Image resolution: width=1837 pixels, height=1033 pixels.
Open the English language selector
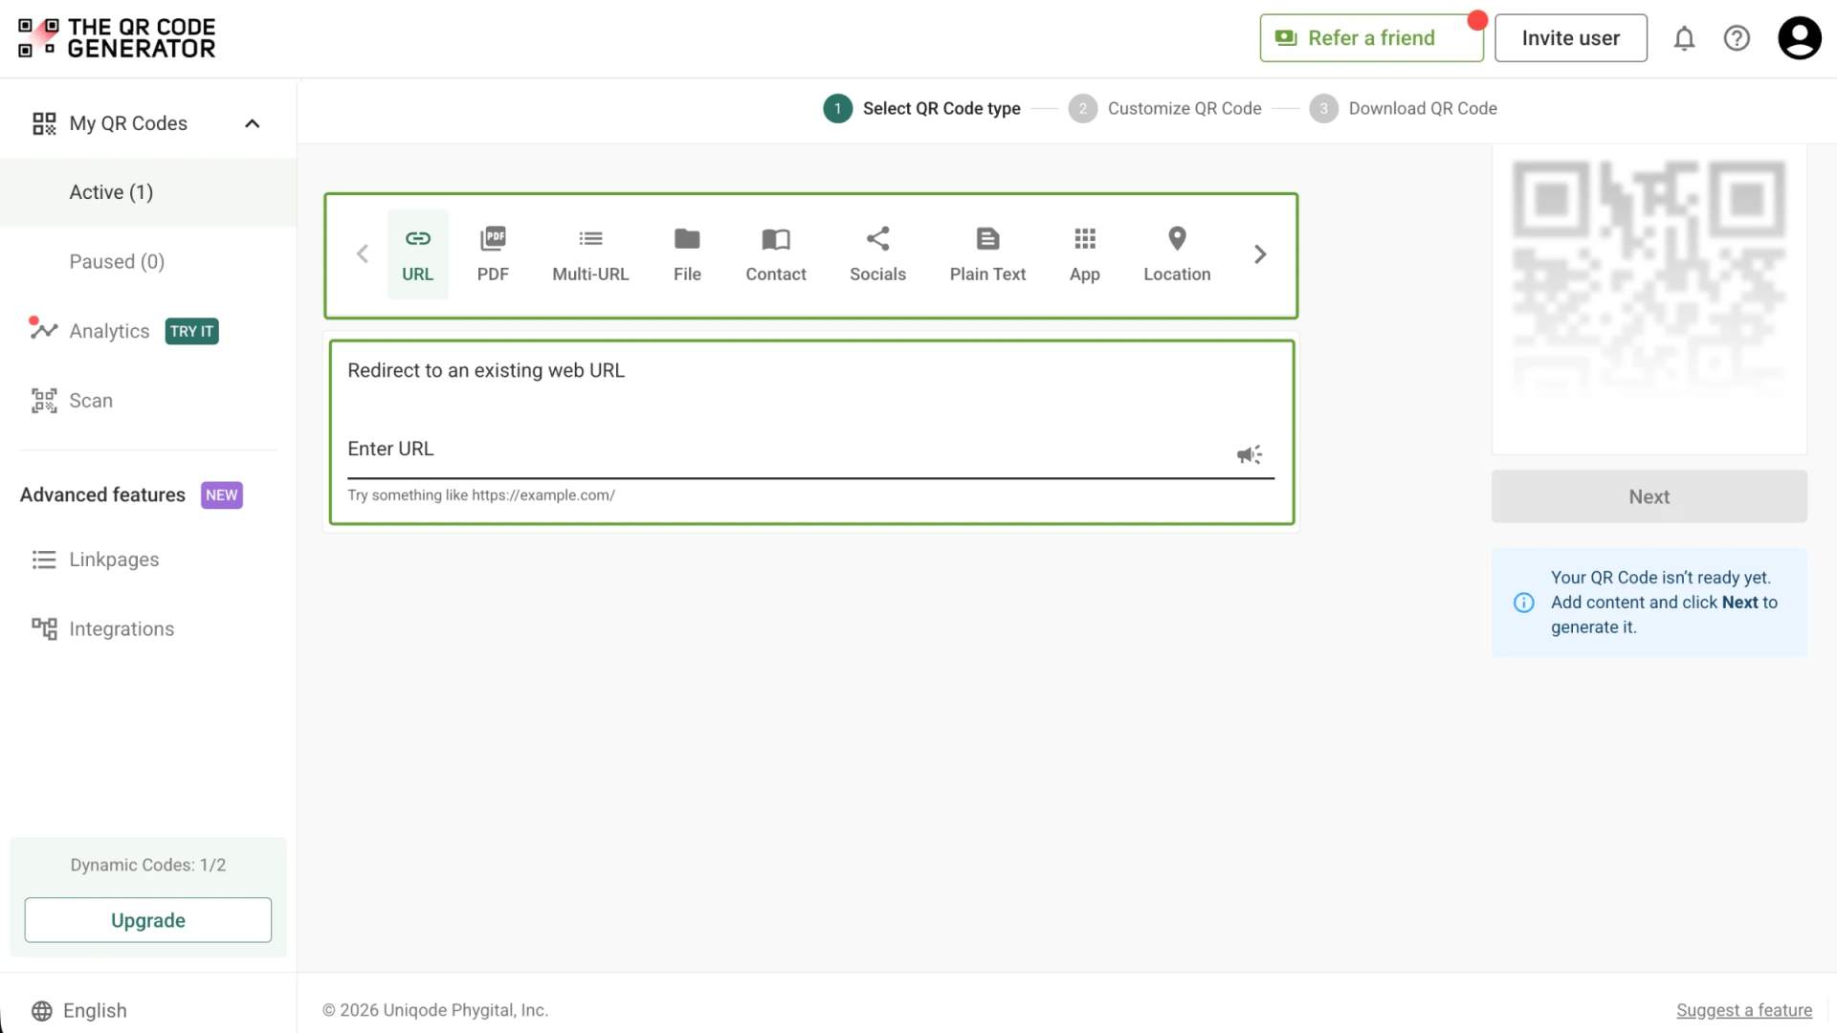tap(79, 1010)
